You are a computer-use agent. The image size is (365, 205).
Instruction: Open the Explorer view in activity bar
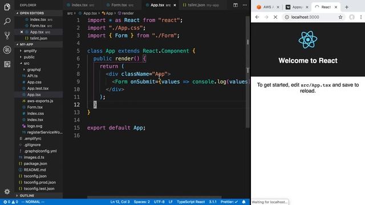point(7,7)
